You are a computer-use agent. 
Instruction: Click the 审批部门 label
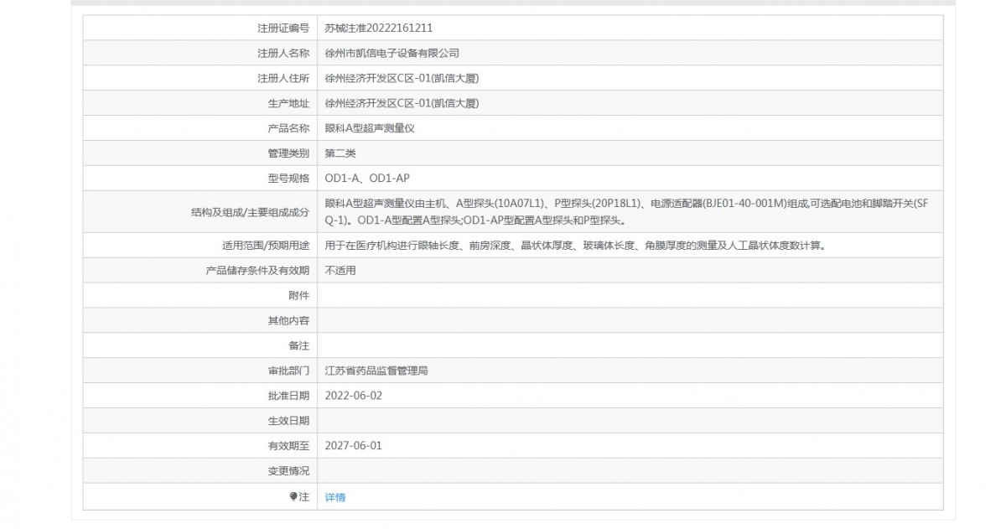288,371
